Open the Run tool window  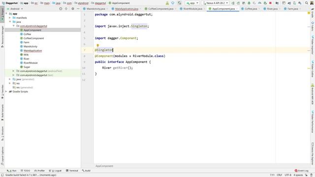pos(12,171)
